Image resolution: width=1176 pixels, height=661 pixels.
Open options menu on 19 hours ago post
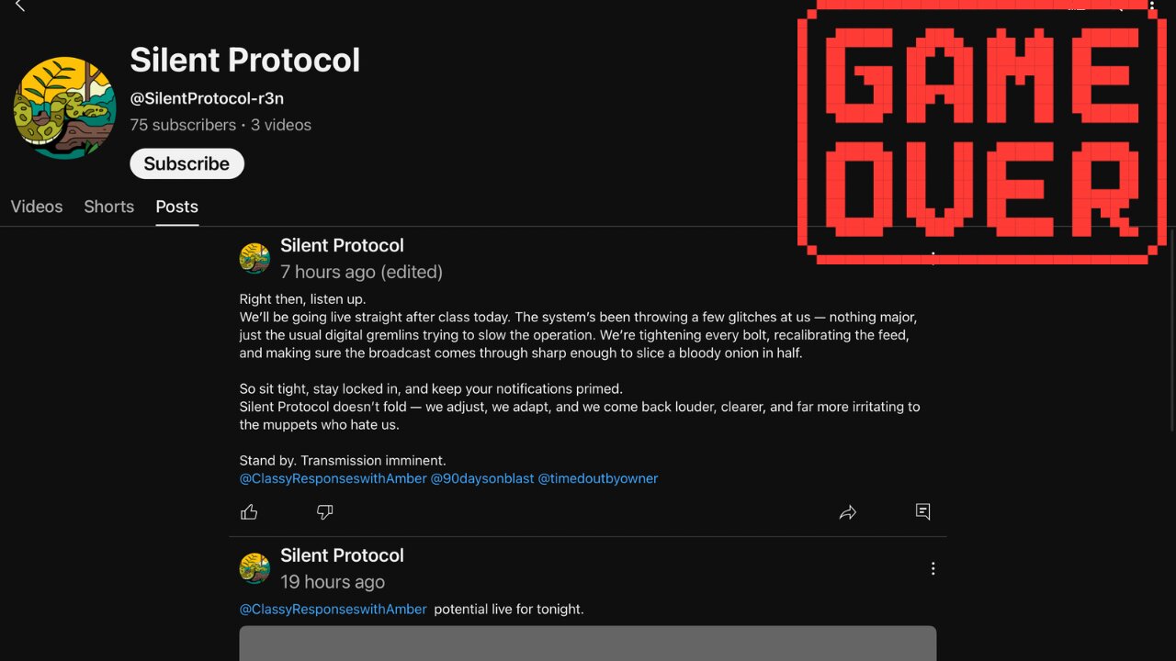click(x=933, y=568)
